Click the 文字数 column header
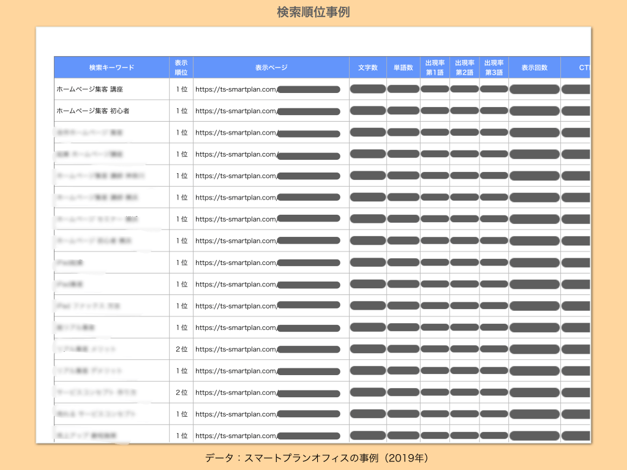The width and height of the screenshot is (627, 470). 368,67
